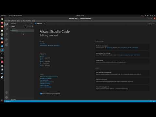Open the File menu

(x=6, y=21)
